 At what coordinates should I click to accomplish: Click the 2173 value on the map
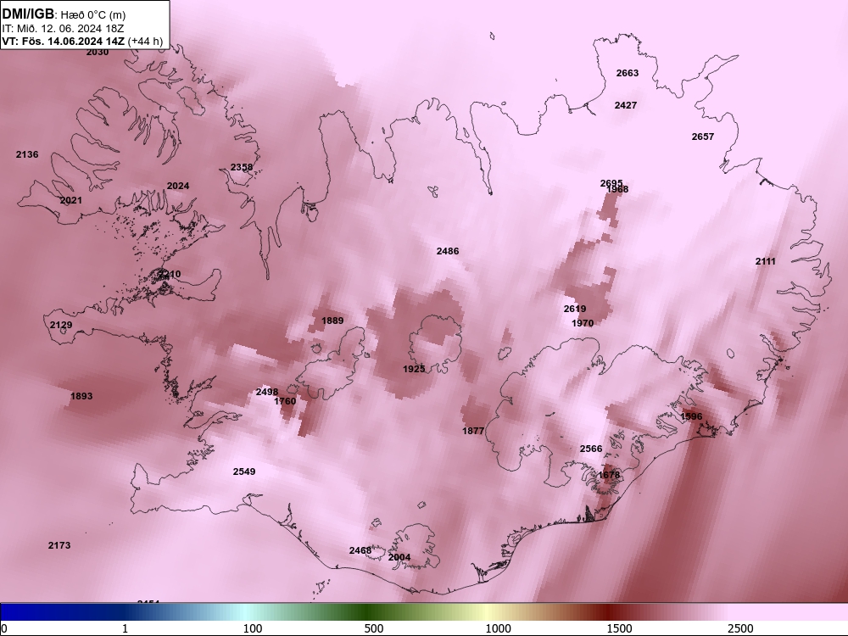59,545
